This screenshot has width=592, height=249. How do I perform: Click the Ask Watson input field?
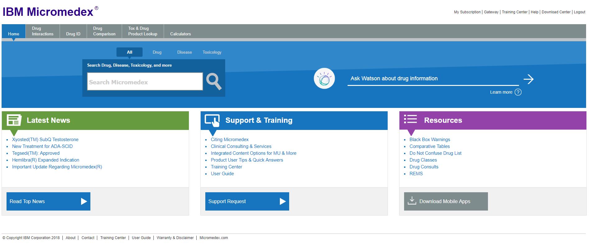coord(433,78)
